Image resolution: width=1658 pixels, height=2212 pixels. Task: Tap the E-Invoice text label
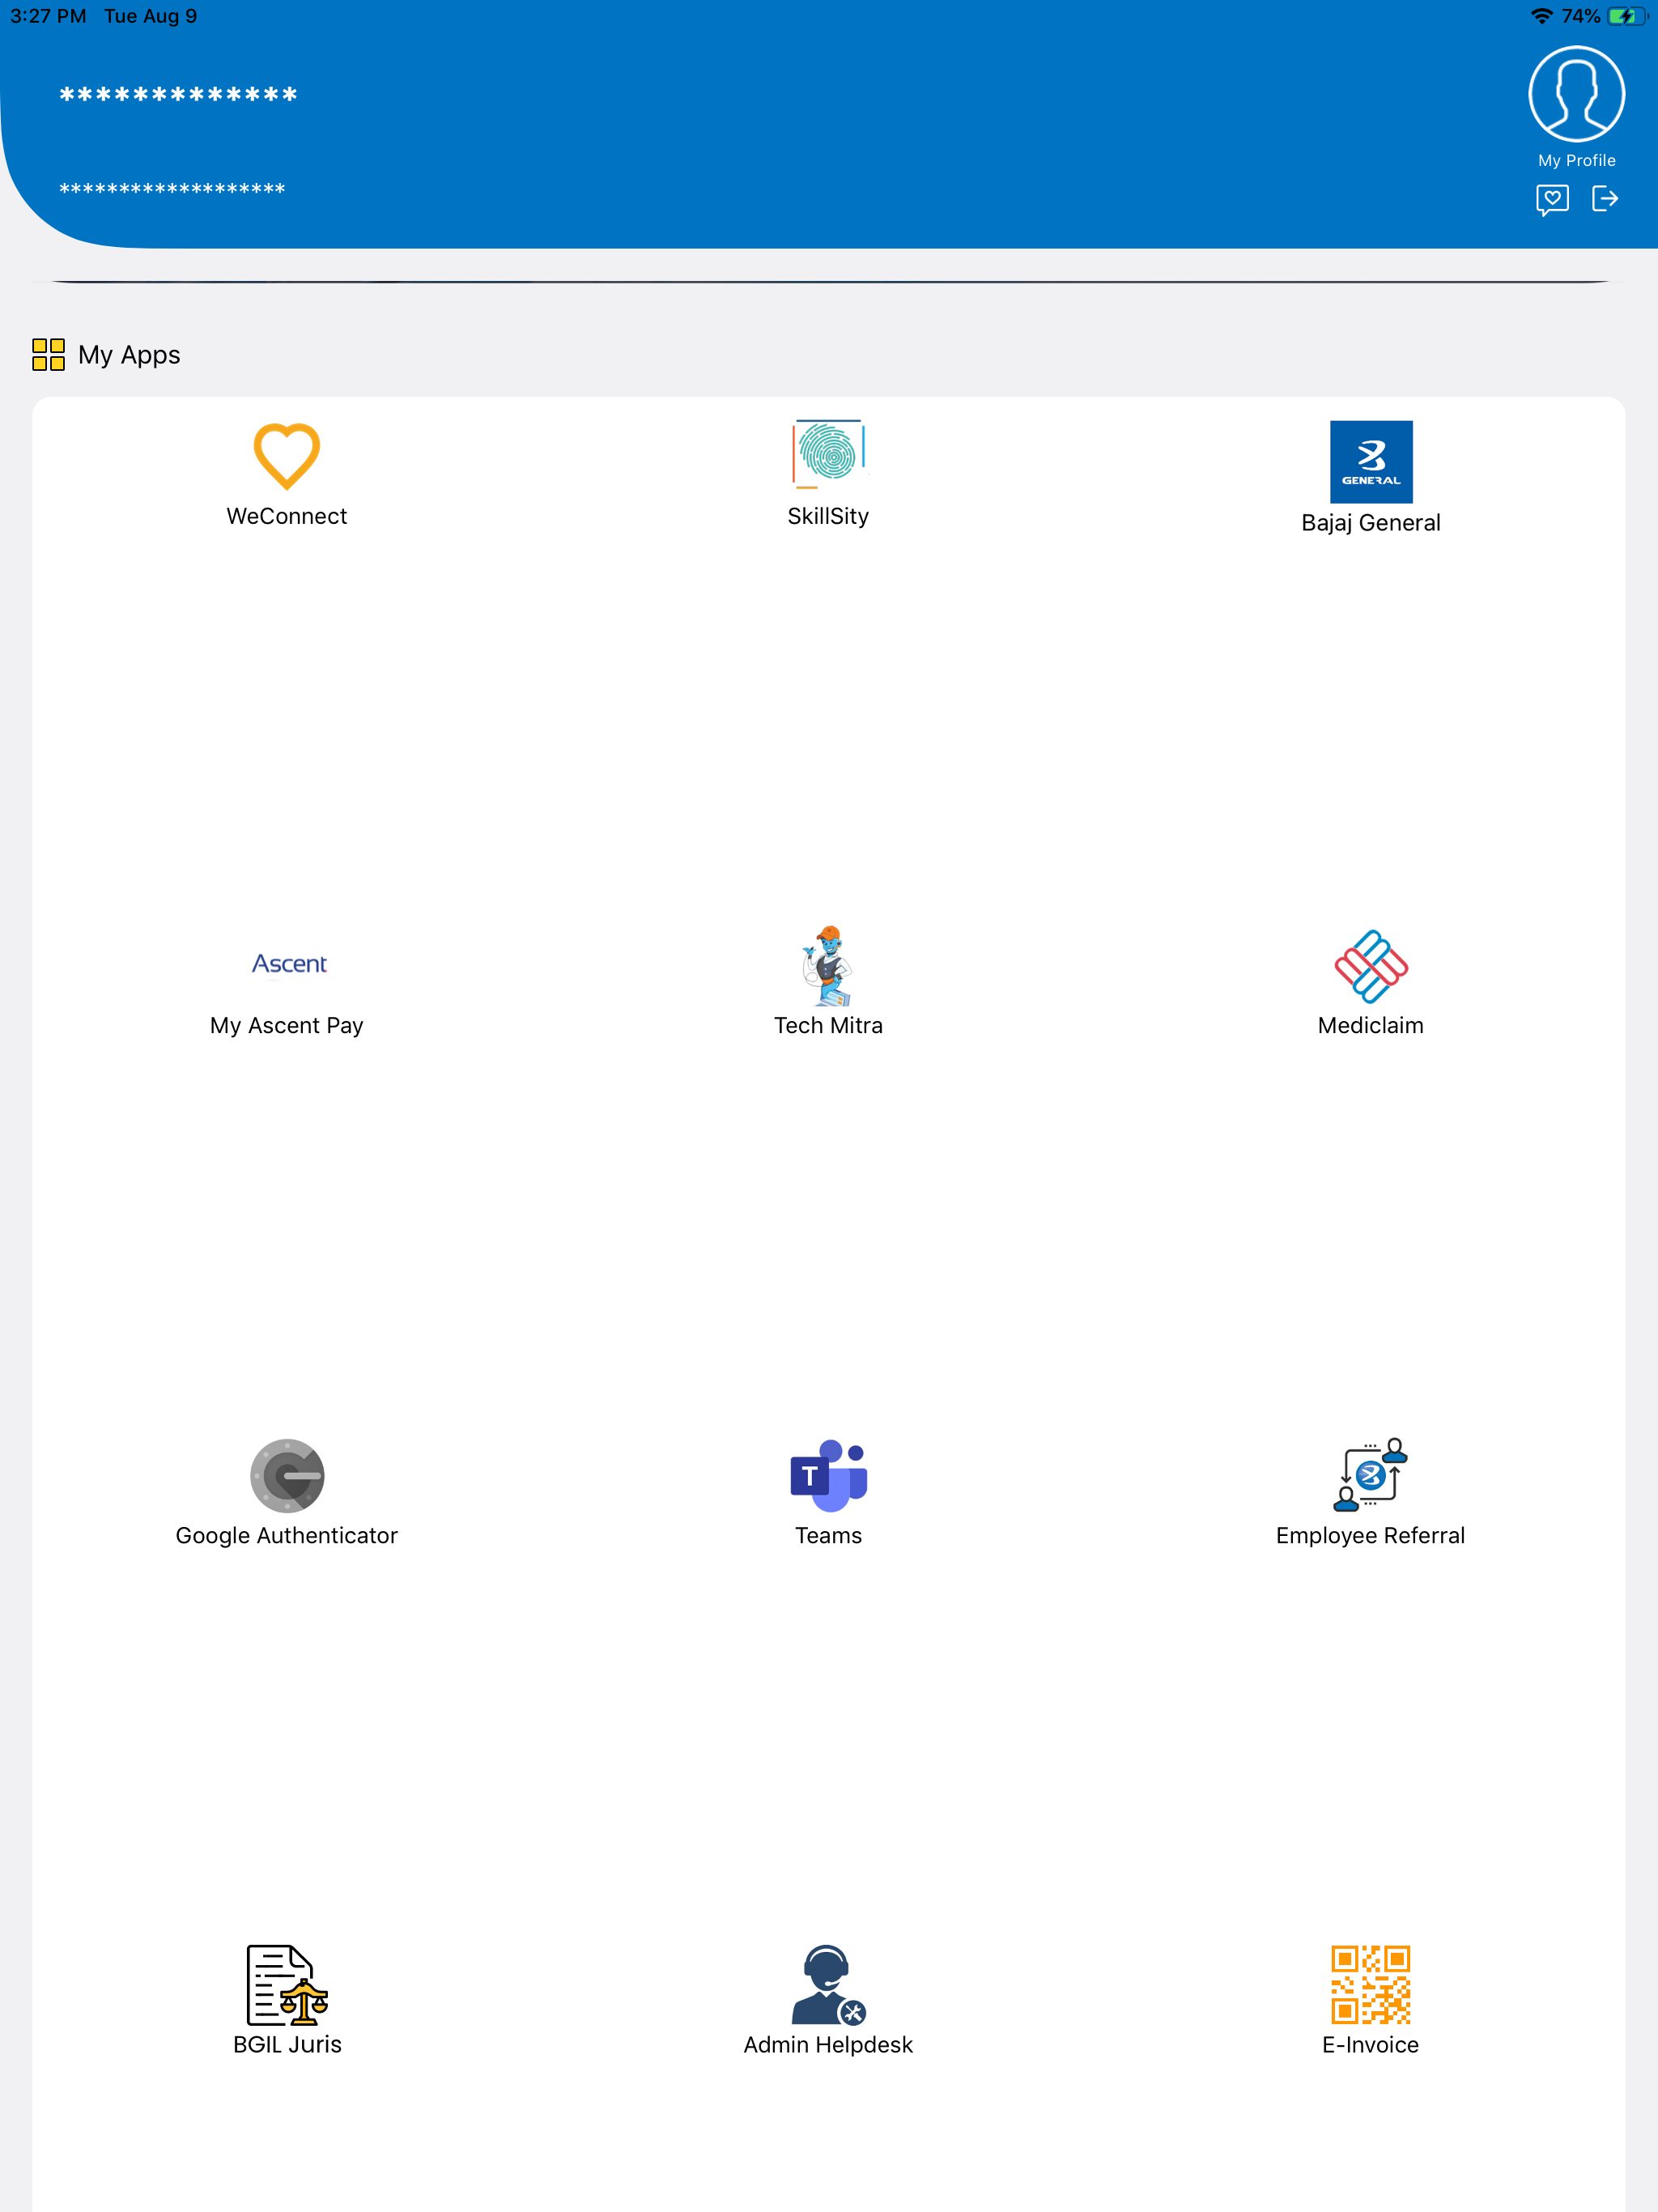click(x=1371, y=2045)
